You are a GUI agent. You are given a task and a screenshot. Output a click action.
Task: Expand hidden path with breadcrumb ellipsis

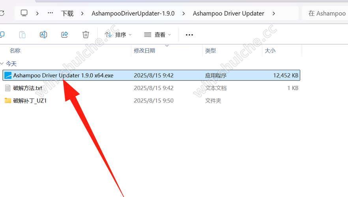[x=51, y=13]
